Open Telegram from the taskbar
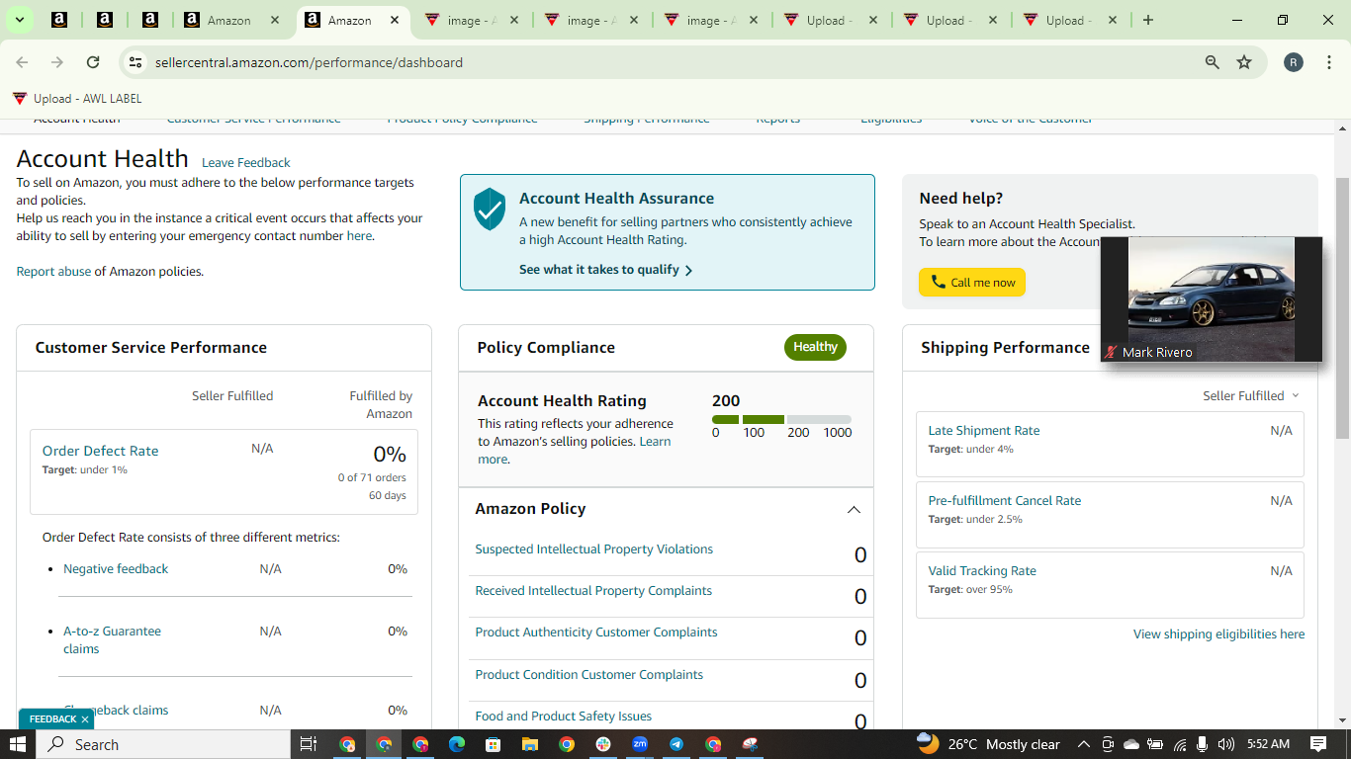This screenshot has height=759, width=1351. click(676, 744)
